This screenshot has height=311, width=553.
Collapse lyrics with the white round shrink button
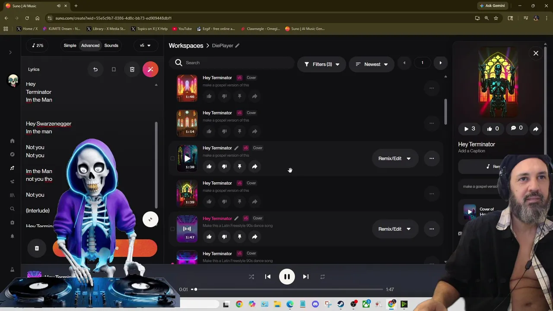pos(150,219)
